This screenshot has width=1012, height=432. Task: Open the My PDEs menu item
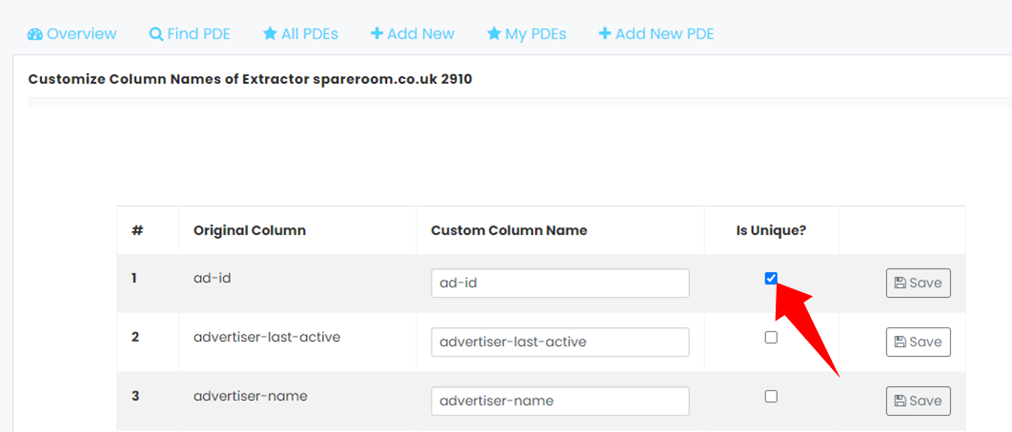[x=527, y=34]
